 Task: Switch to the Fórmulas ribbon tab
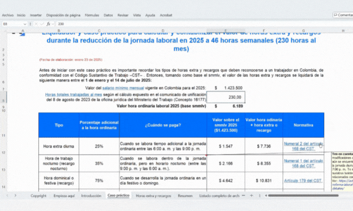pos(92,15)
